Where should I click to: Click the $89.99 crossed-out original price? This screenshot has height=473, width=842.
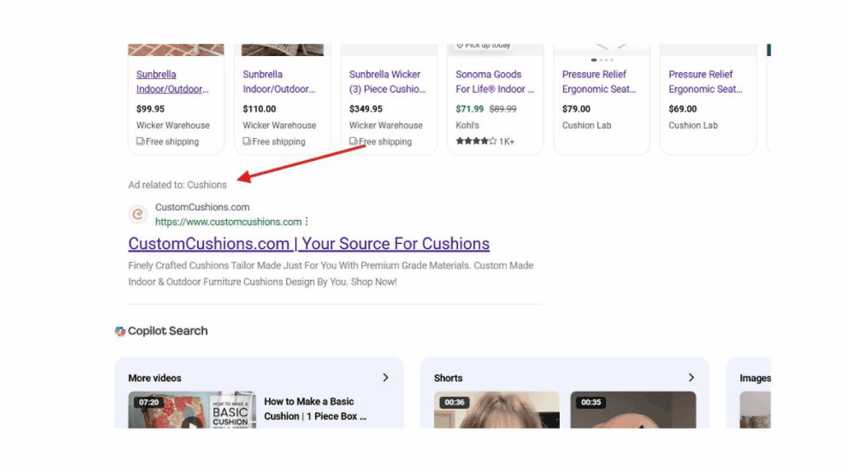tap(502, 109)
